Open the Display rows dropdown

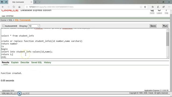pos(34,26)
